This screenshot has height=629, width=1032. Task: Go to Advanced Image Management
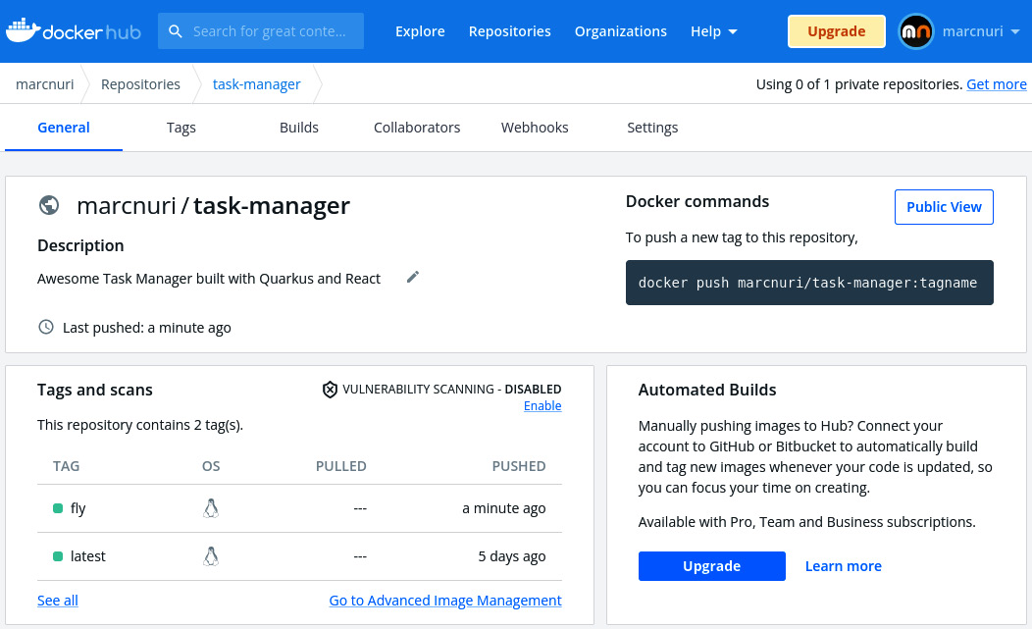[445, 600]
